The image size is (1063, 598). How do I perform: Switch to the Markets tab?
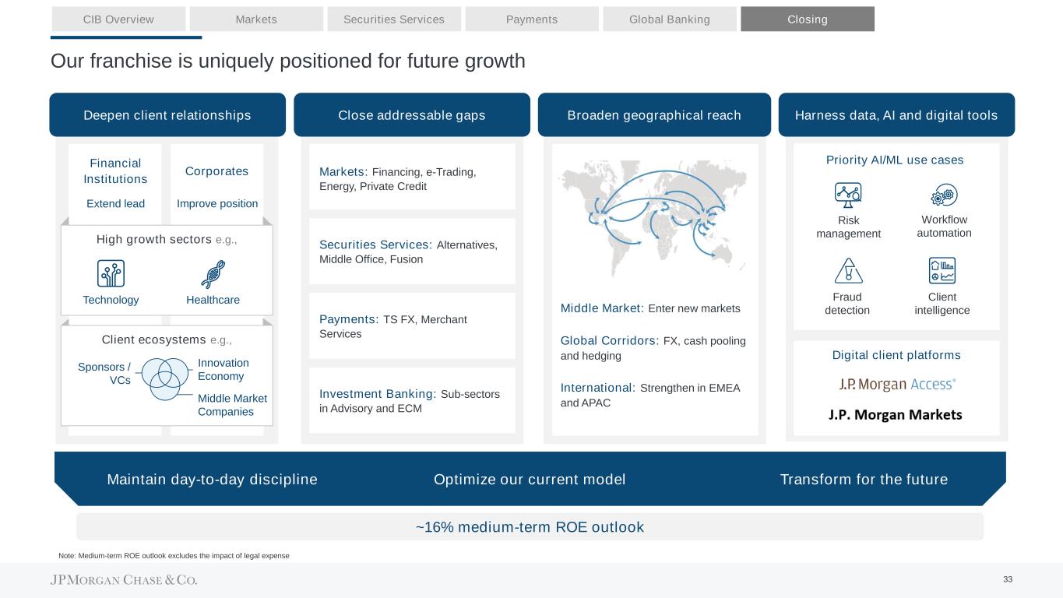(x=256, y=19)
